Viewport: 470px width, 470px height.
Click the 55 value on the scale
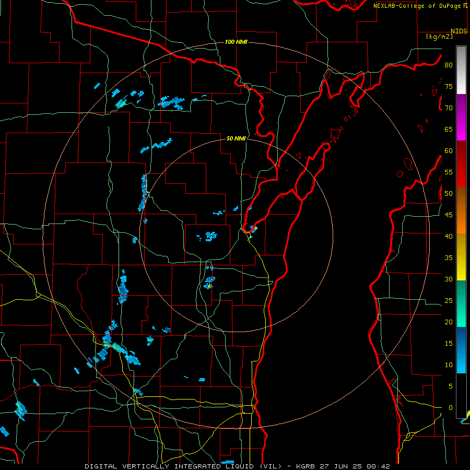(449, 172)
